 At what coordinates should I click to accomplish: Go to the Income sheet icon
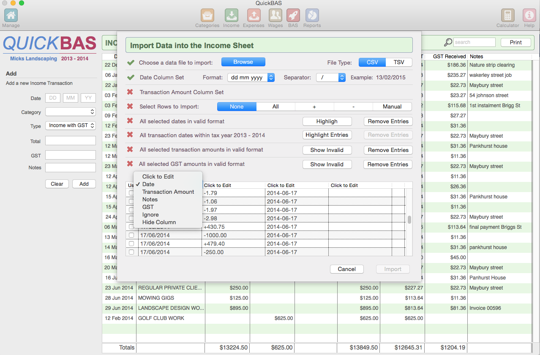[231, 16]
